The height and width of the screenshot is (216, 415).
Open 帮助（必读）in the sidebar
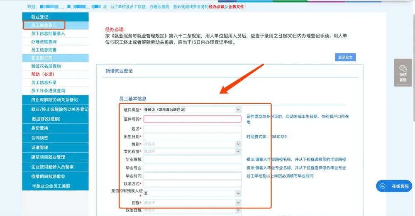[56, 74]
